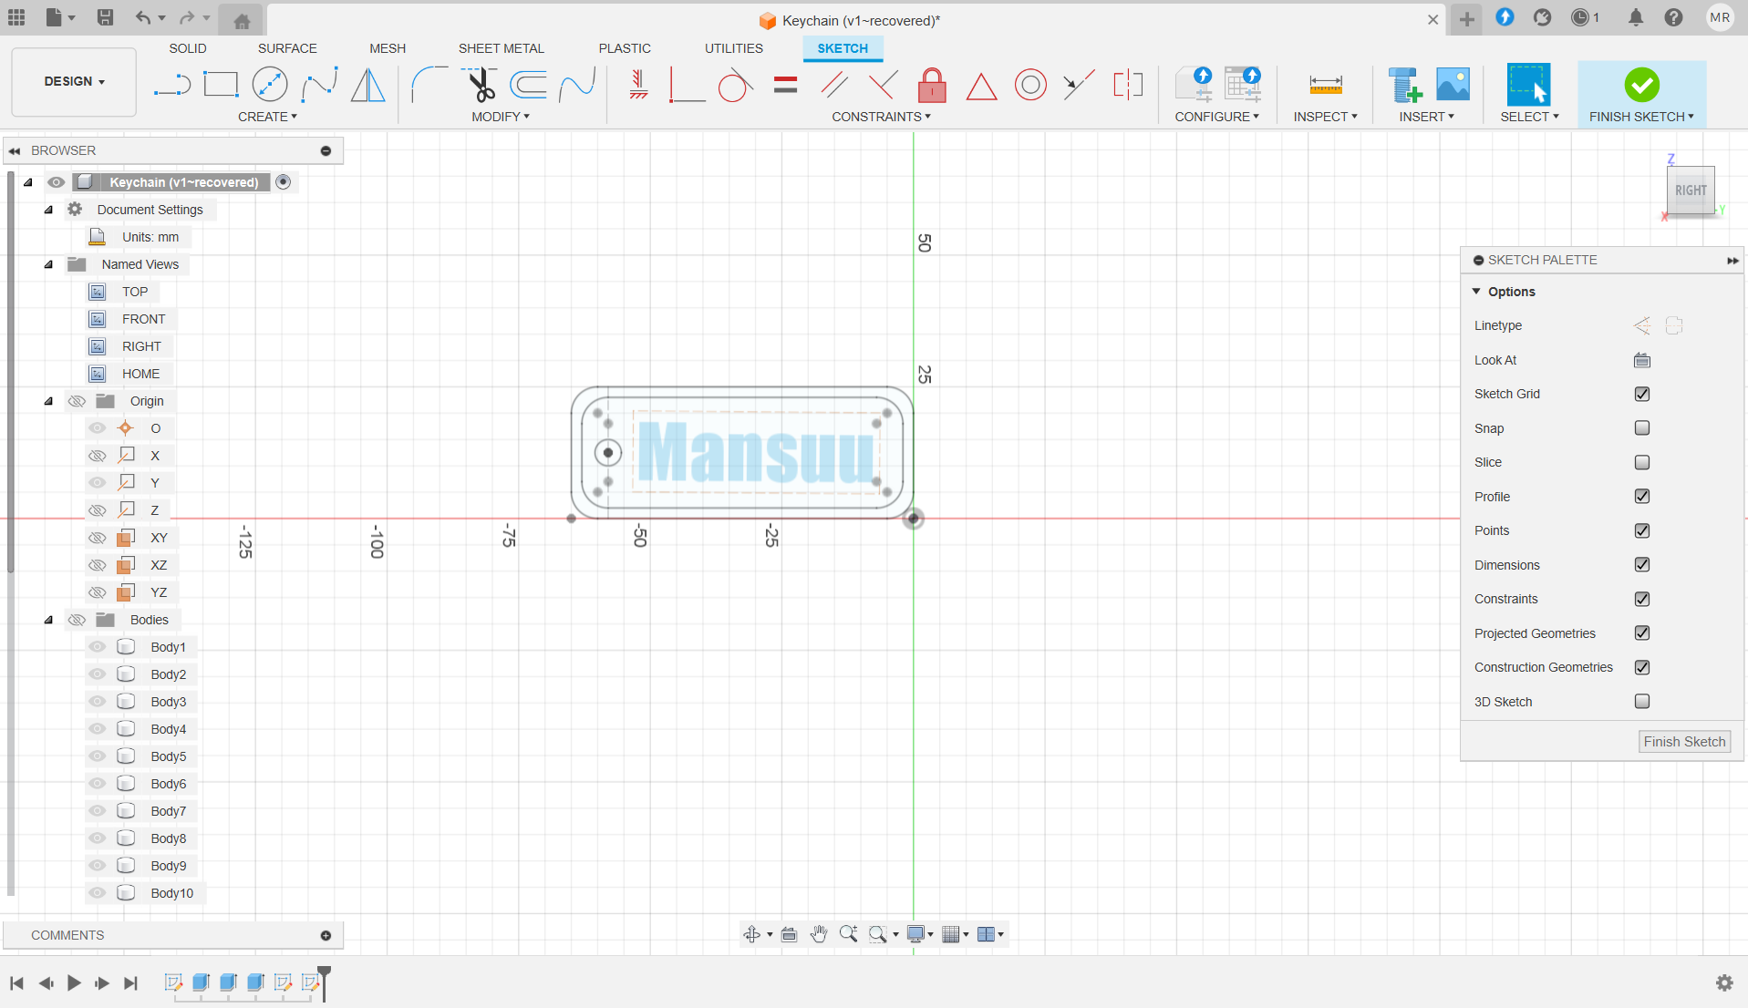Toggle the Projected Geometries checkbox

coord(1642,633)
